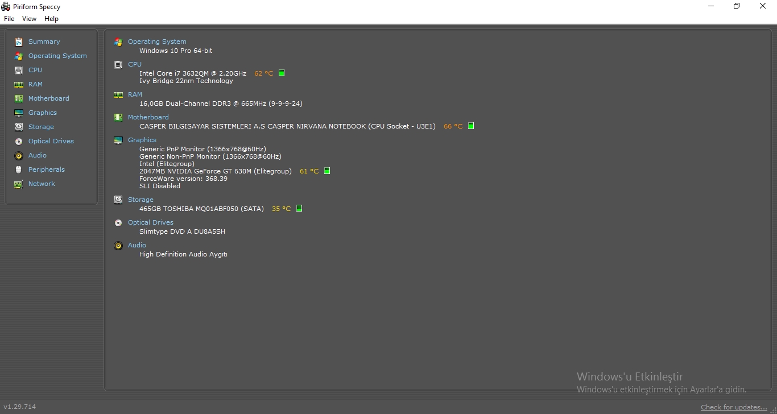
Task: Open the Help menu
Action: (51, 19)
